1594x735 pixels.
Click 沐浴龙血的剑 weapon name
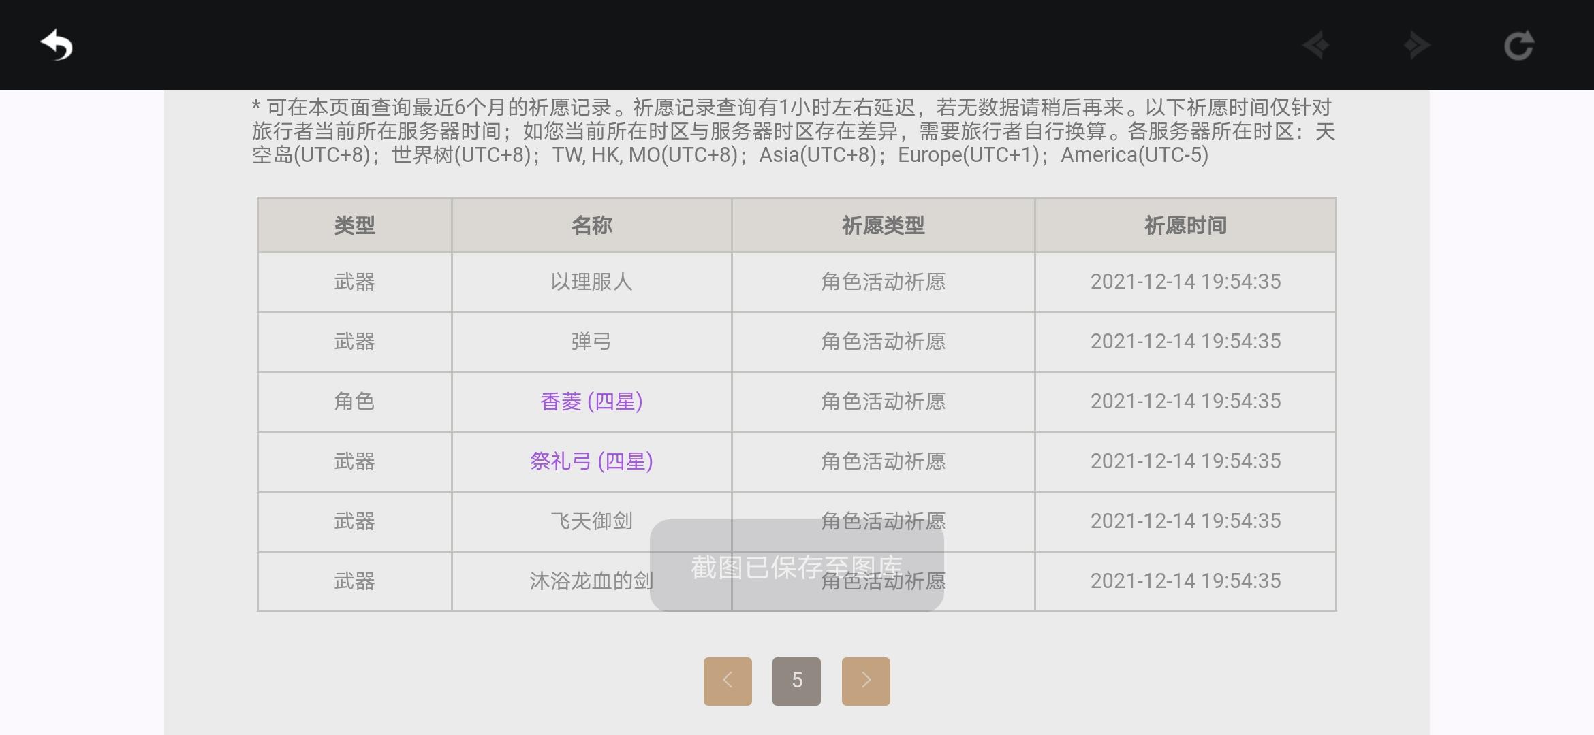(x=591, y=581)
